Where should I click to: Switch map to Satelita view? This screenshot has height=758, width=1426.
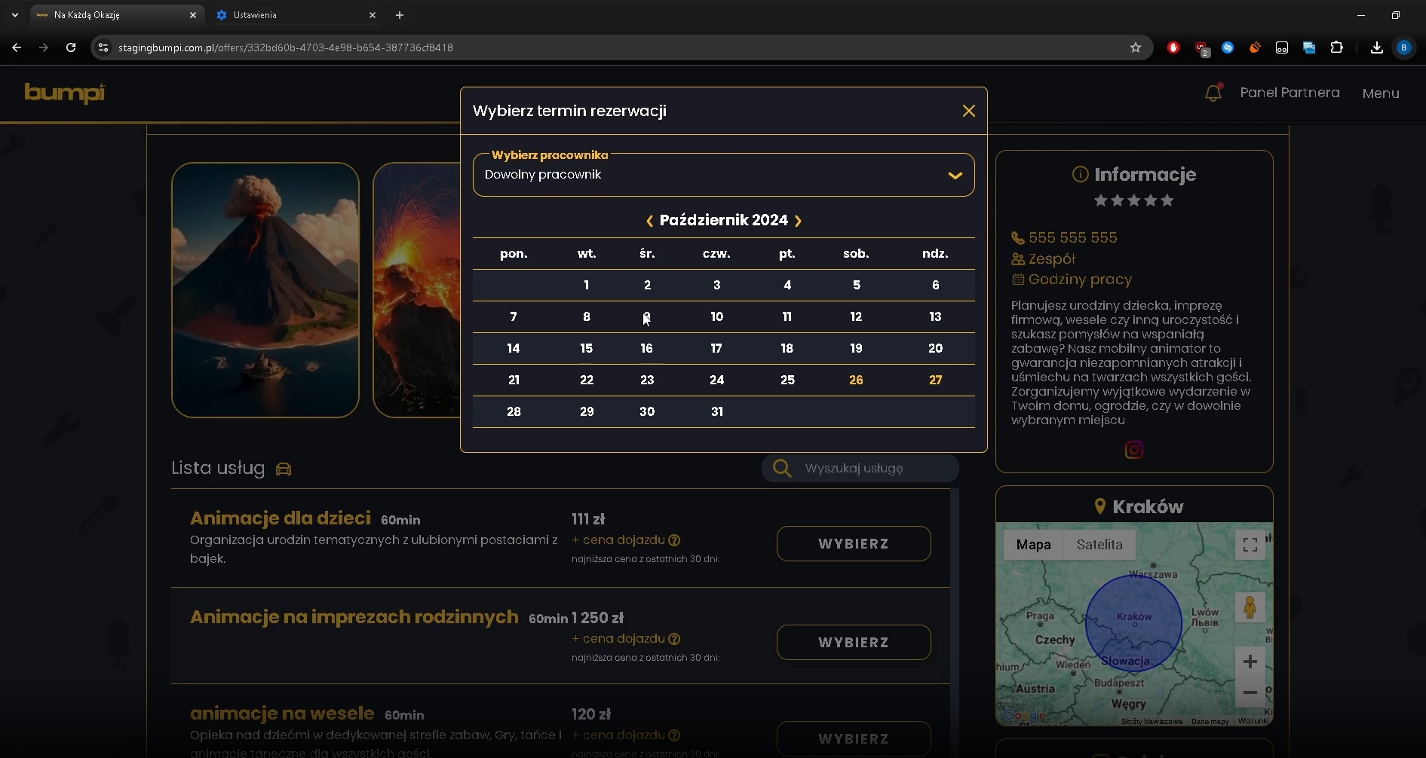pyautogui.click(x=1099, y=544)
